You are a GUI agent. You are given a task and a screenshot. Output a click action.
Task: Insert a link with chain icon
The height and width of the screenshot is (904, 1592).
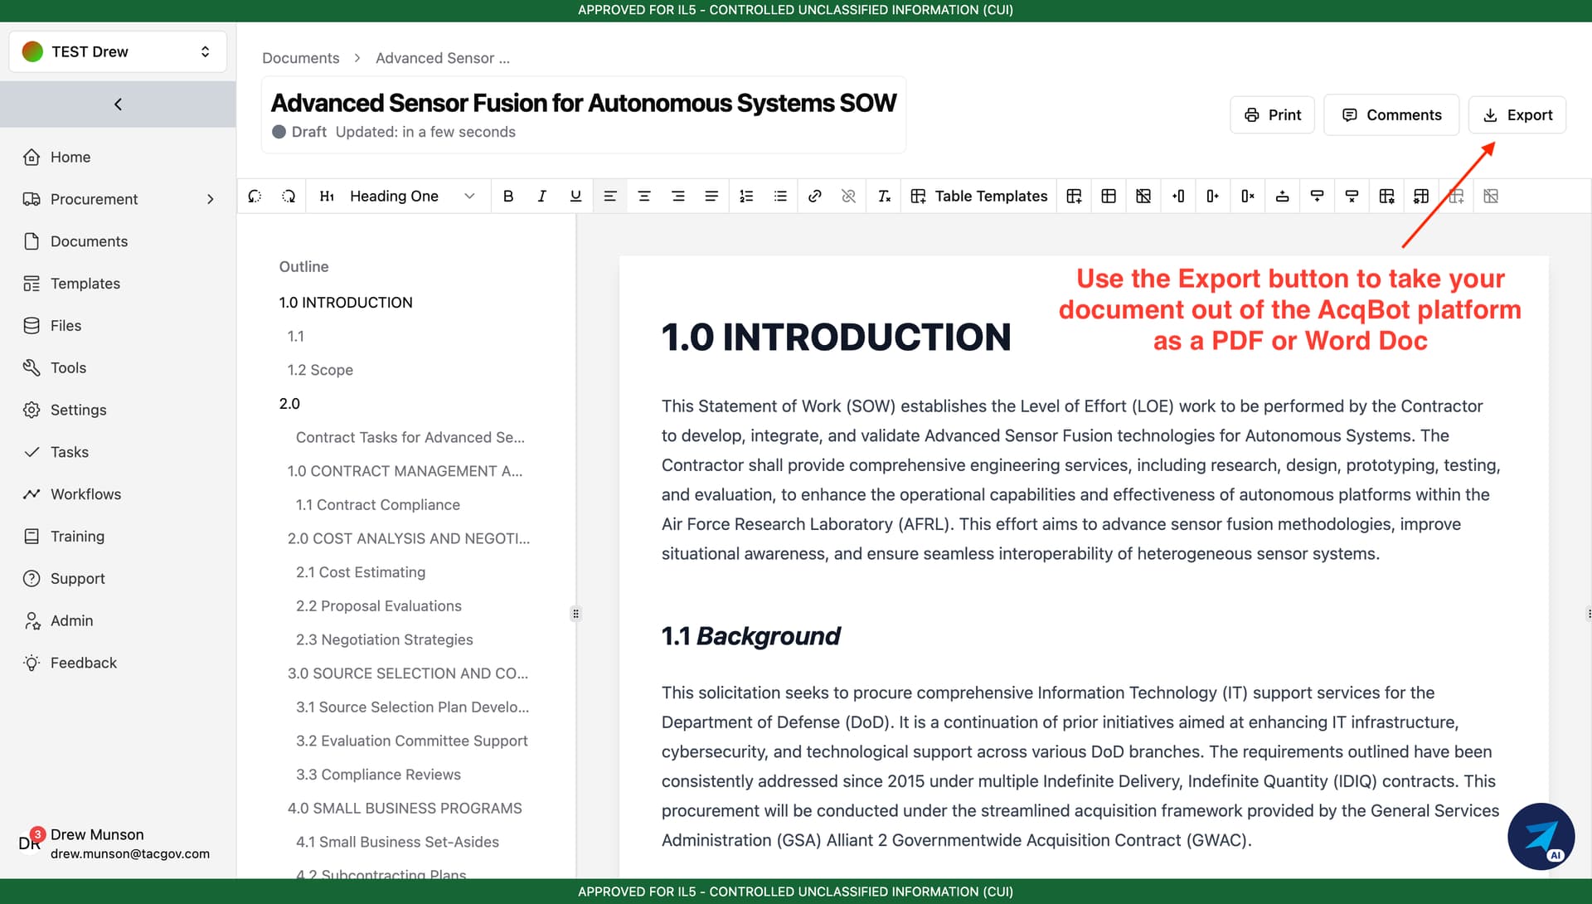814,197
